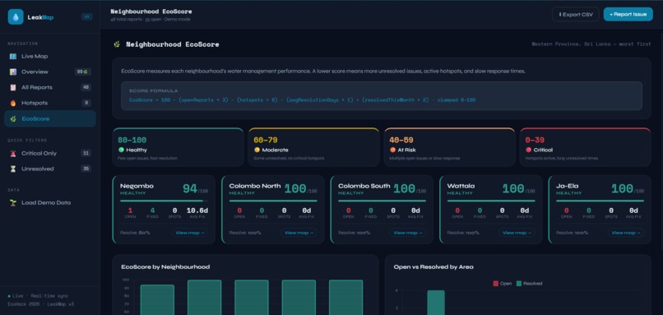The width and height of the screenshot is (663, 315).
Task: Click the Live Map map icon
Action: click(13, 56)
